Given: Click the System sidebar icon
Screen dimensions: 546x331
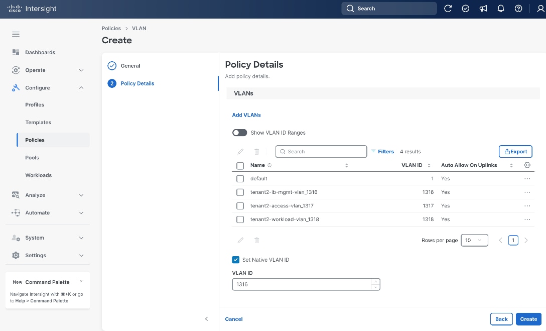Looking at the screenshot, I should (16, 238).
